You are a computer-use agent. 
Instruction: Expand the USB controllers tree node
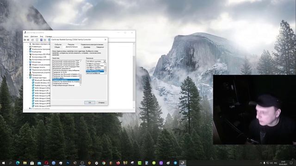pos(28,57)
